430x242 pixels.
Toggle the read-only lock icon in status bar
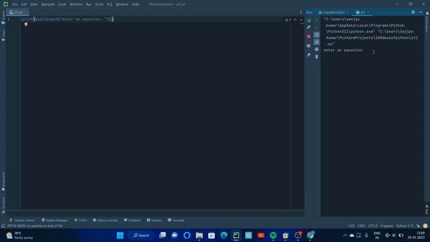(418, 226)
